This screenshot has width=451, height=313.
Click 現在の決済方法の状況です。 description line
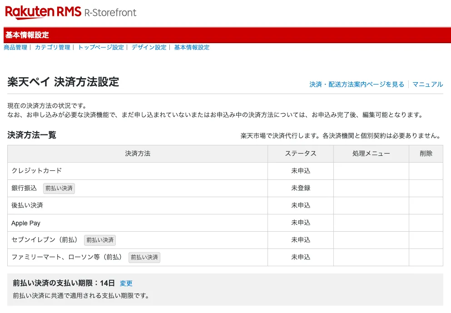[47, 105]
